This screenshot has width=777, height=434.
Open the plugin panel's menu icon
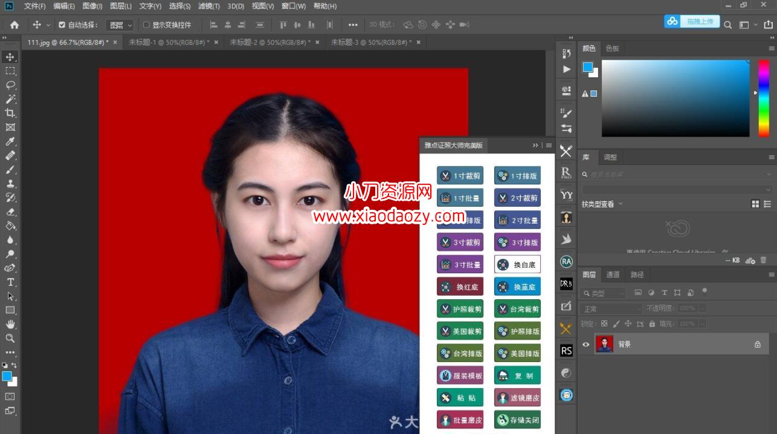549,145
